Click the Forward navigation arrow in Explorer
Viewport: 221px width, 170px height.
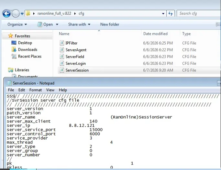click(16, 14)
